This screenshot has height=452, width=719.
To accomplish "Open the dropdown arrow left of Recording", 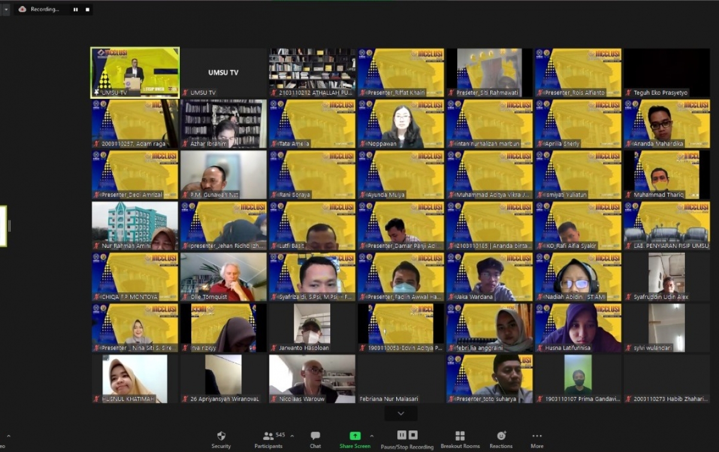I will click(6, 10).
